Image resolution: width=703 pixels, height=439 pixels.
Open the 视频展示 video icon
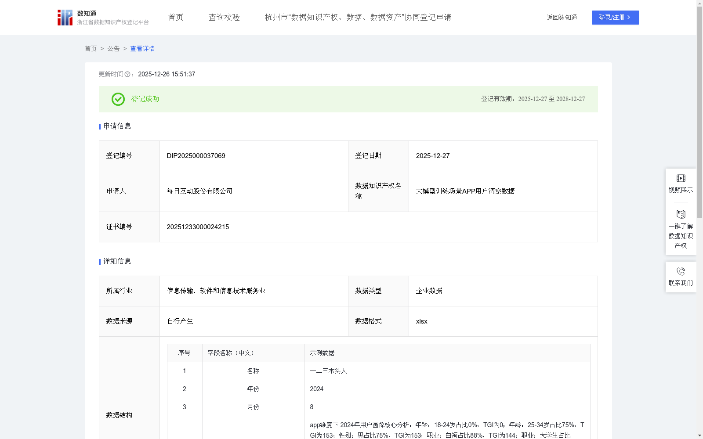click(681, 178)
